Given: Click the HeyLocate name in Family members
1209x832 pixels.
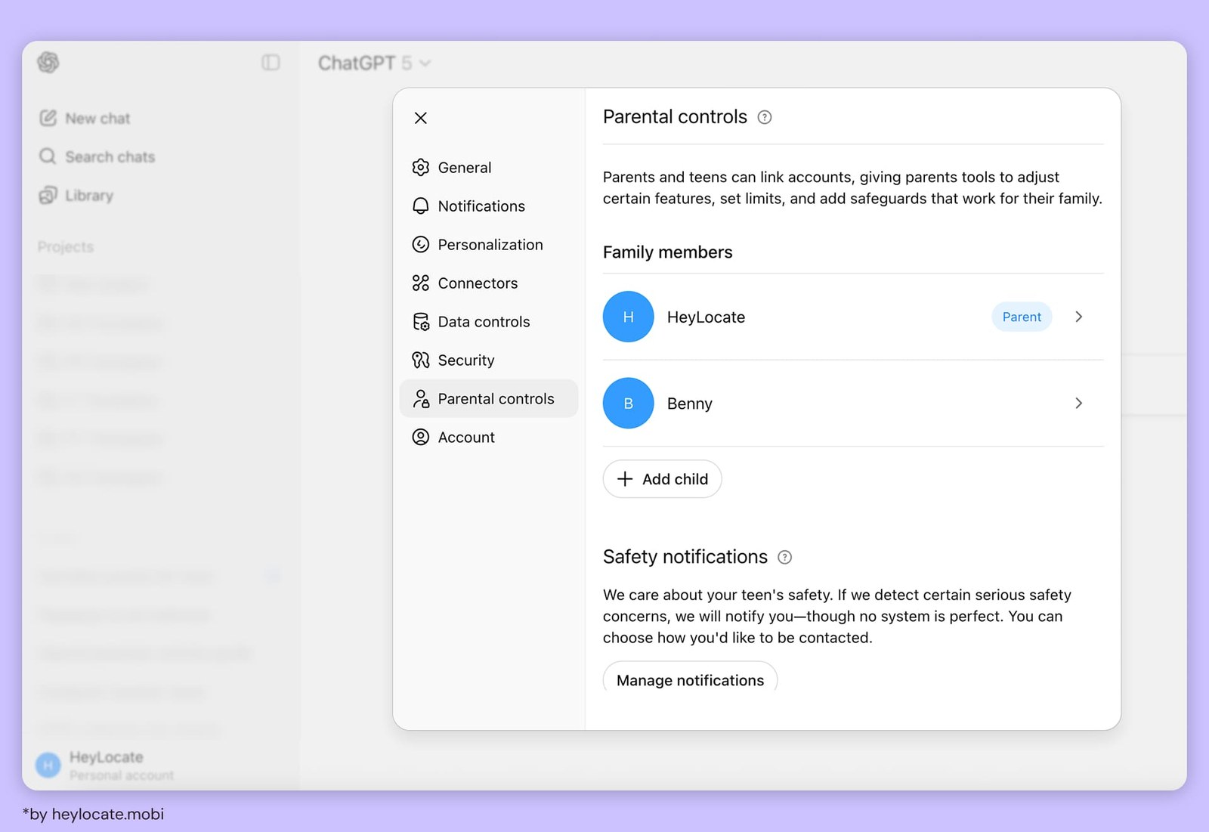Looking at the screenshot, I should point(706,317).
